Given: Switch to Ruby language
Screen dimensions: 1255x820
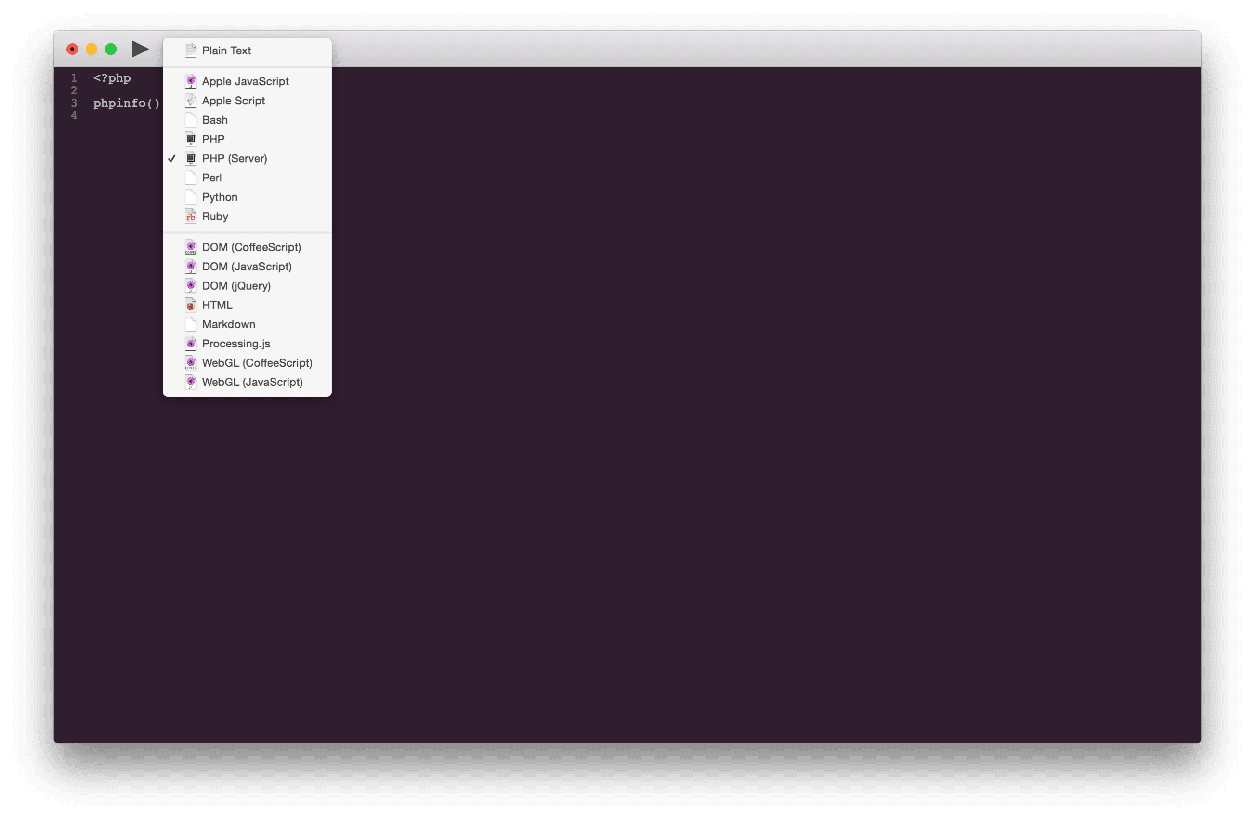Looking at the screenshot, I should click(x=248, y=217).
